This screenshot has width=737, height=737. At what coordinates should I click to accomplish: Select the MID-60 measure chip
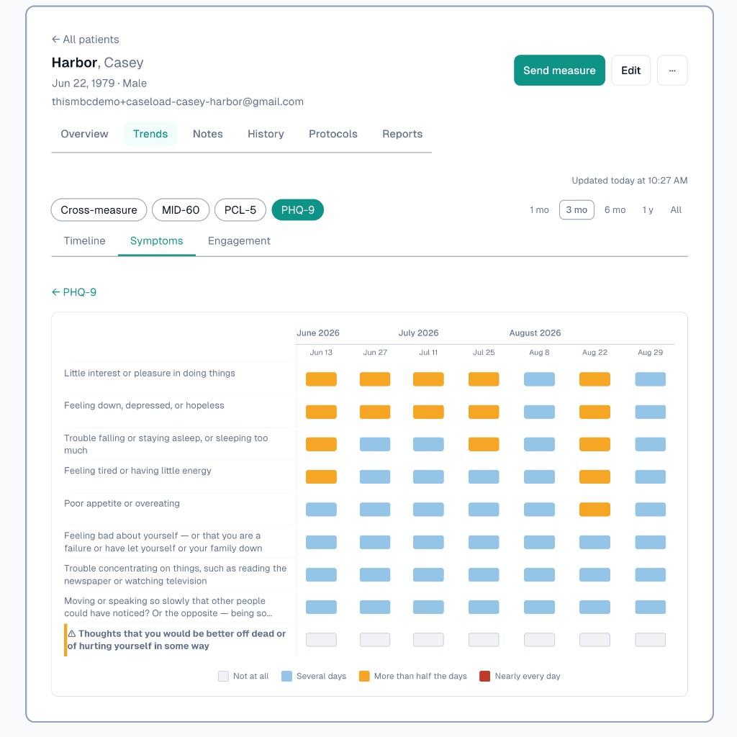point(181,209)
